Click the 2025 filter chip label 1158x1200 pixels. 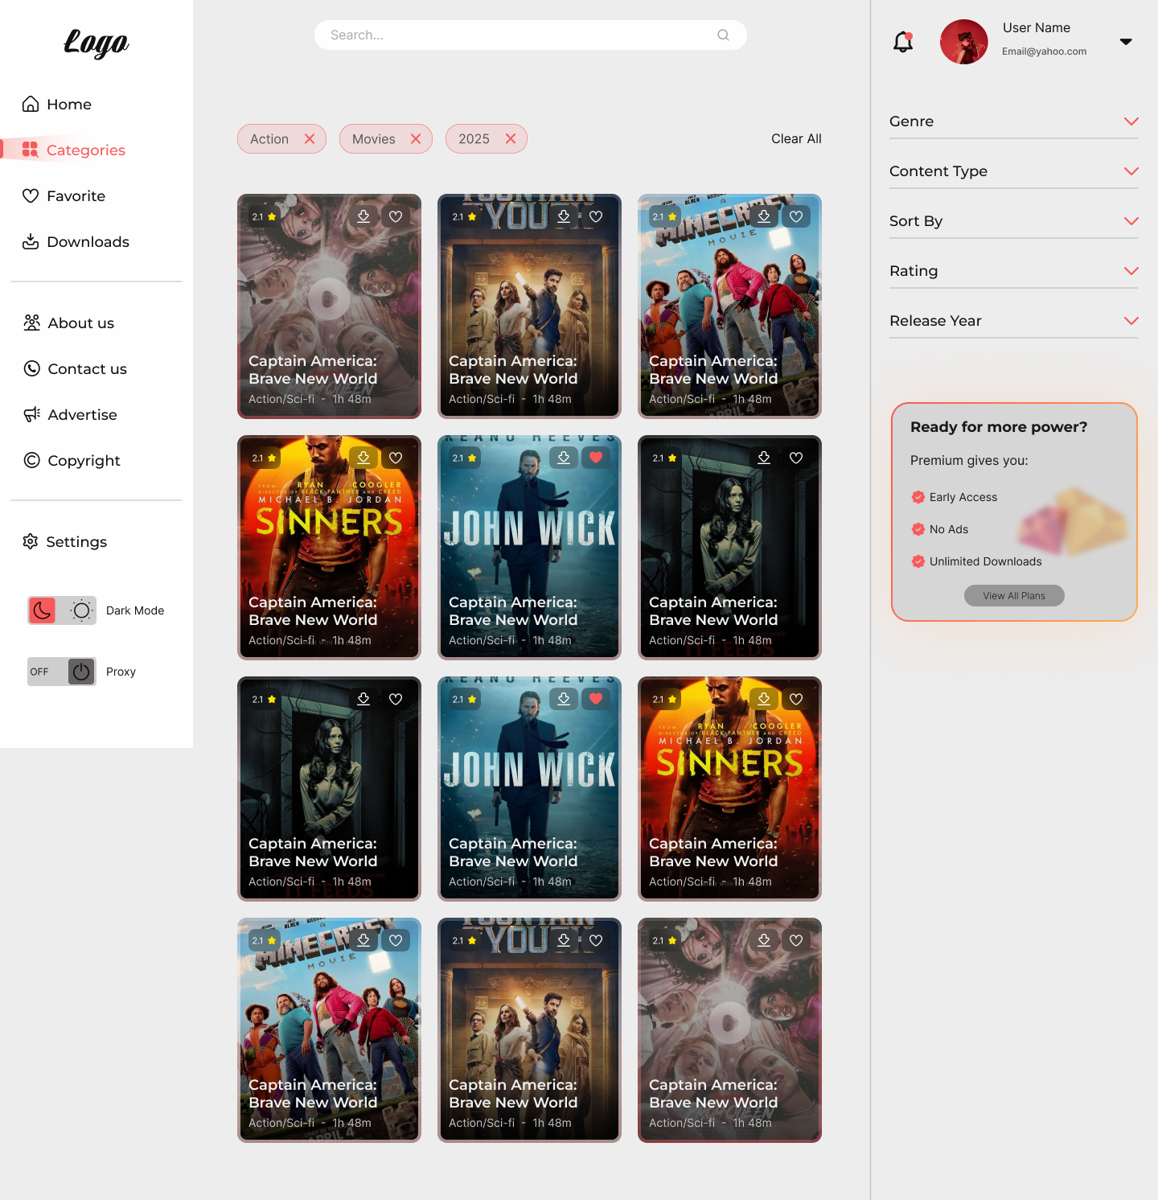[x=474, y=139]
